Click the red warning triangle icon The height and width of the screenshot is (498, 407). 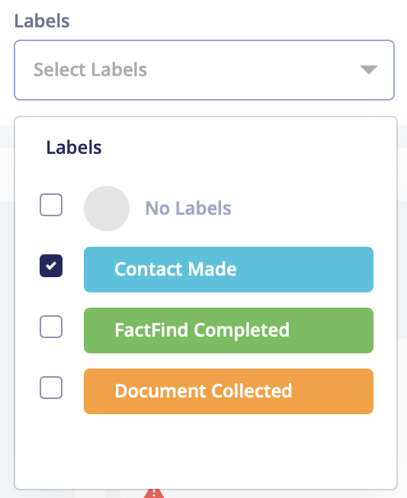tap(154, 493)
